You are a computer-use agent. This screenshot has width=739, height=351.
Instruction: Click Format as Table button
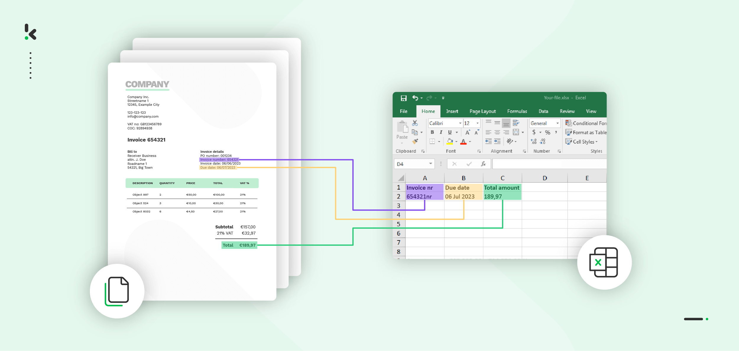[x=586, y=132]
